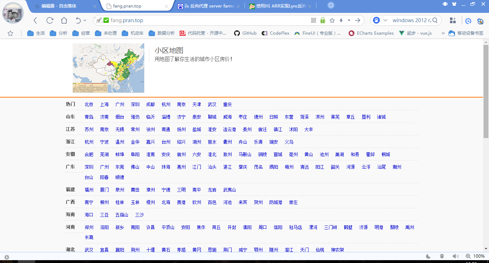Viewport: 489px width, 263px height.
Task: Bookmark this page with the star icon
Action: coord(332,20)
